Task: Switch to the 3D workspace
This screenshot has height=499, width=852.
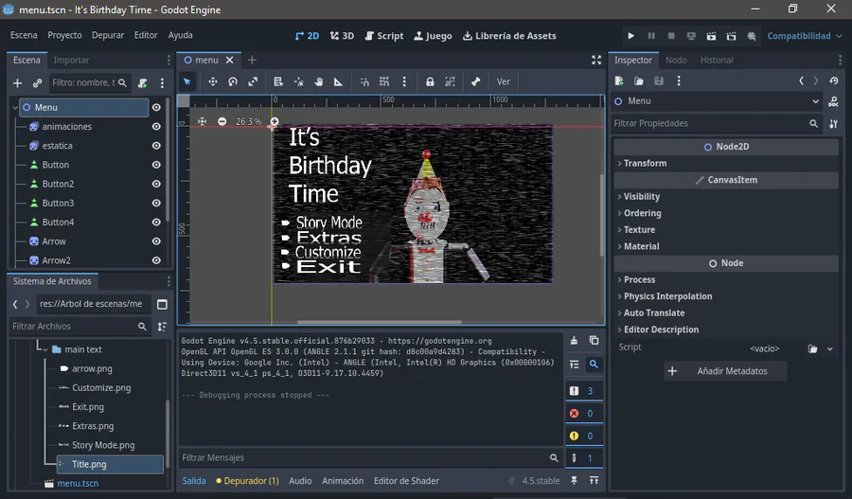Action: click(342, 36)
